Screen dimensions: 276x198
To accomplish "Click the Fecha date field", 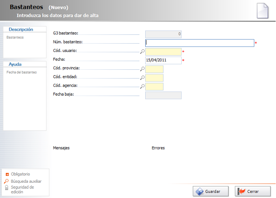I will (x=163, y=60).
